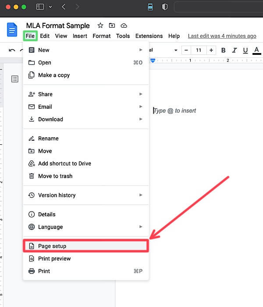263x307 pixels.
Task: Open the View menu
Action: [61, 36]
